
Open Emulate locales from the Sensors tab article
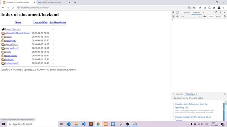tap(193, 119)
